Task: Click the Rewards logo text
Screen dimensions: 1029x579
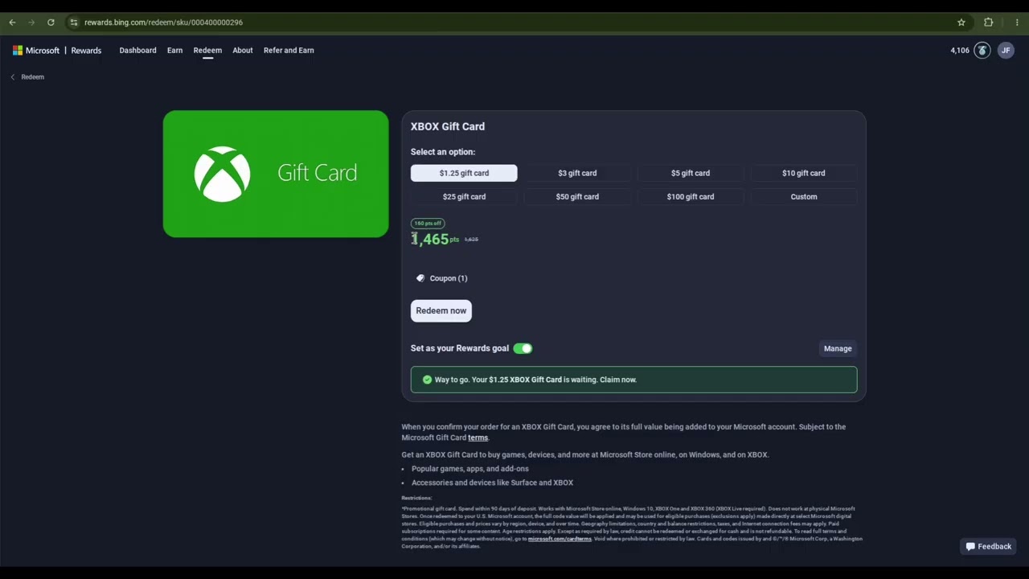Action: tap(86, 51)
